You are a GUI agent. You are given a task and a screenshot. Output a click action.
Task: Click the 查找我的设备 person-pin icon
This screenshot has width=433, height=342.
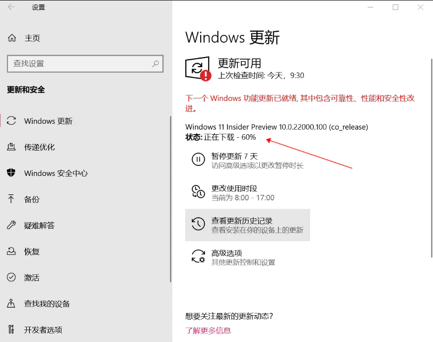pyautogui.click(x=11, y=303)
